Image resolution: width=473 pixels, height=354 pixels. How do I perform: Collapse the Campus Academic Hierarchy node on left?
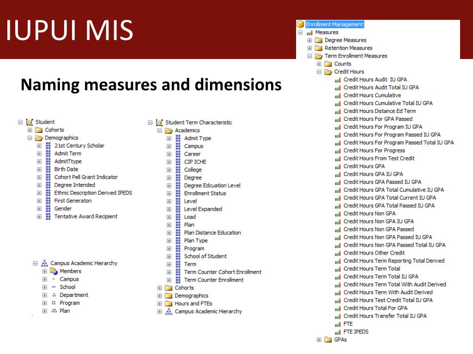(35, 263)
